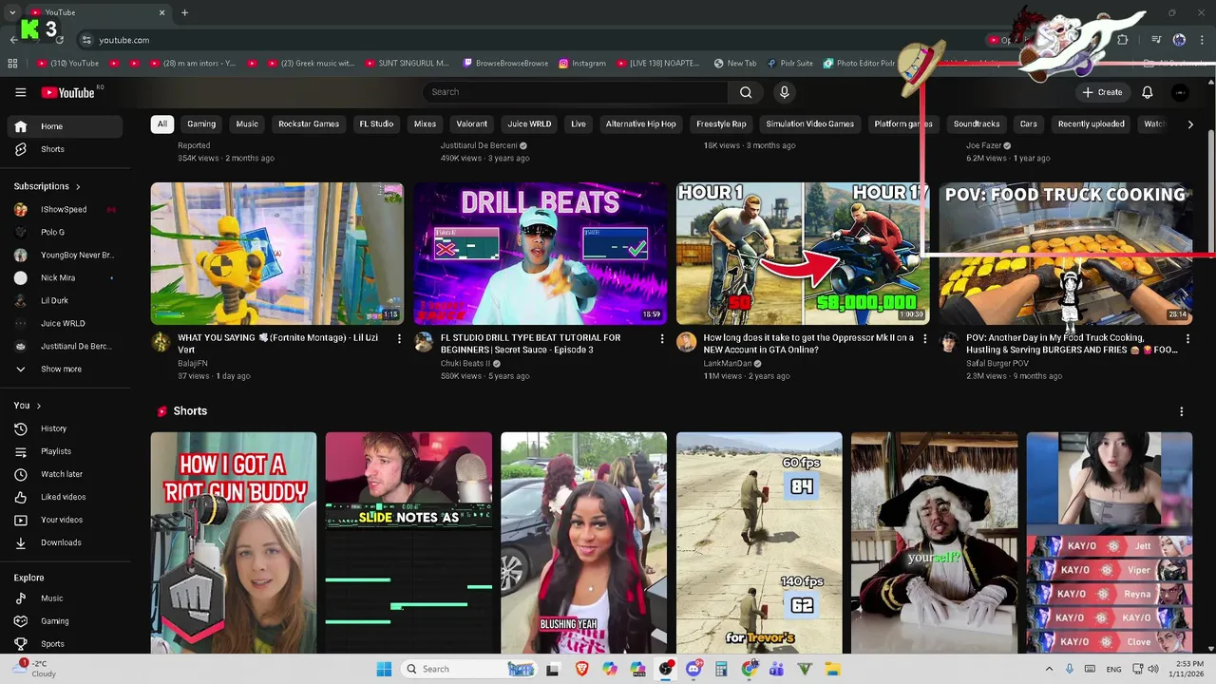
Task: Play the POV Food Truck Cooking thumbnail
Action: tap(1066, 254)
